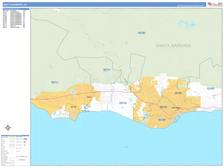Click the large SANTA BARBARA county label
Viewport: 224px width, 168px height.
coord(174,46)
